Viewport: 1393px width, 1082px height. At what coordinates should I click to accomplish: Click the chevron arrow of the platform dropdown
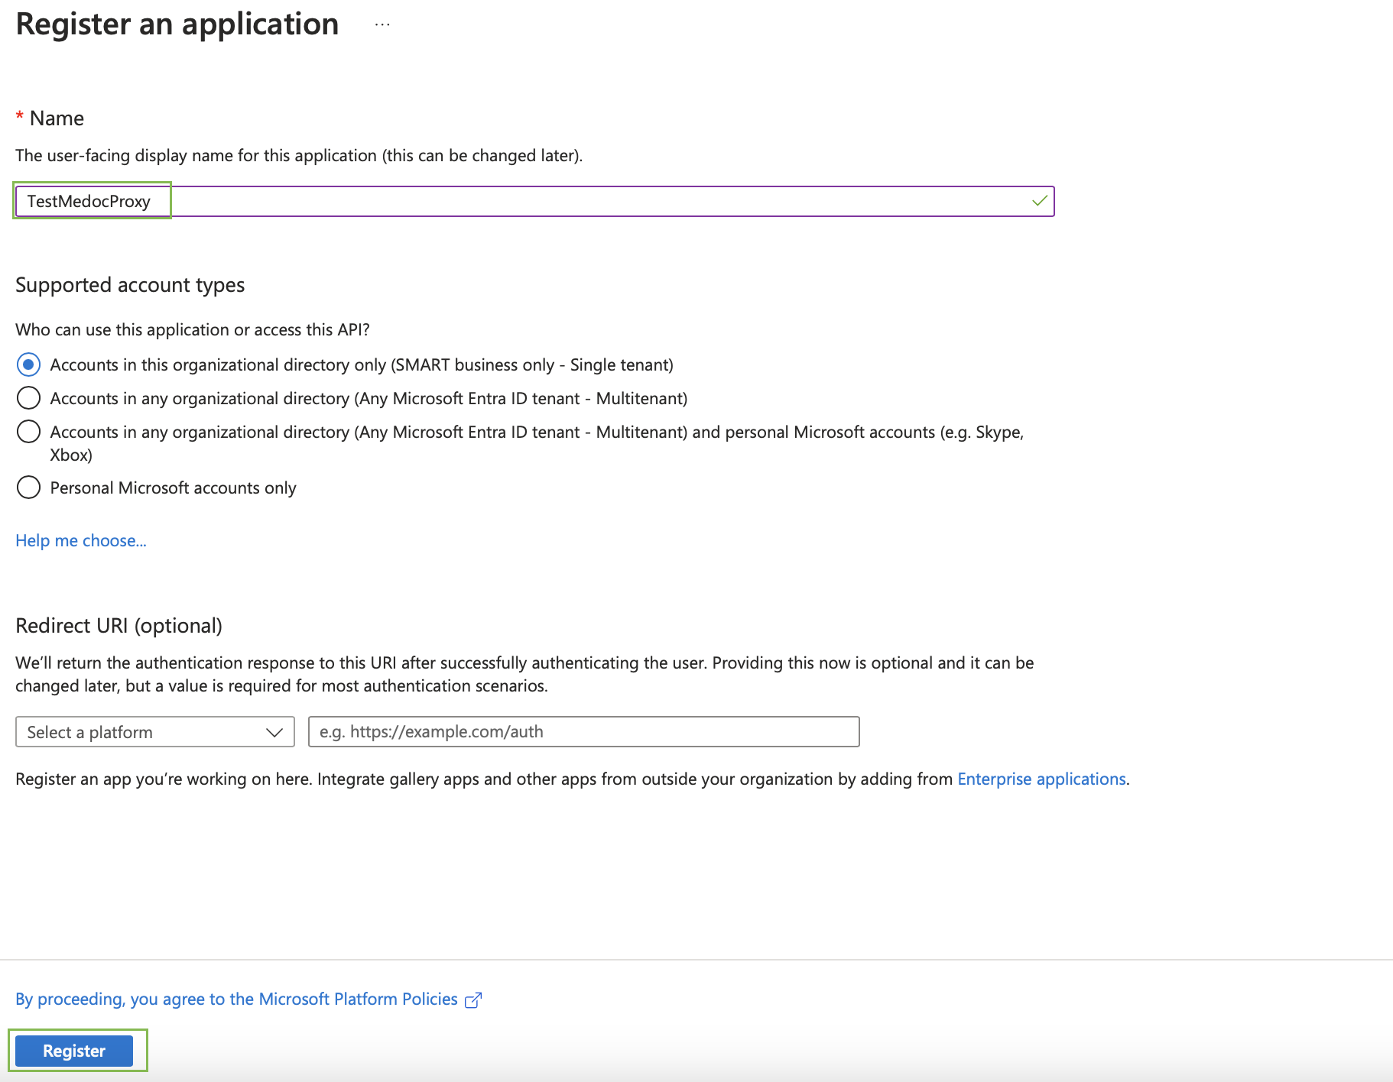point(274,732)
